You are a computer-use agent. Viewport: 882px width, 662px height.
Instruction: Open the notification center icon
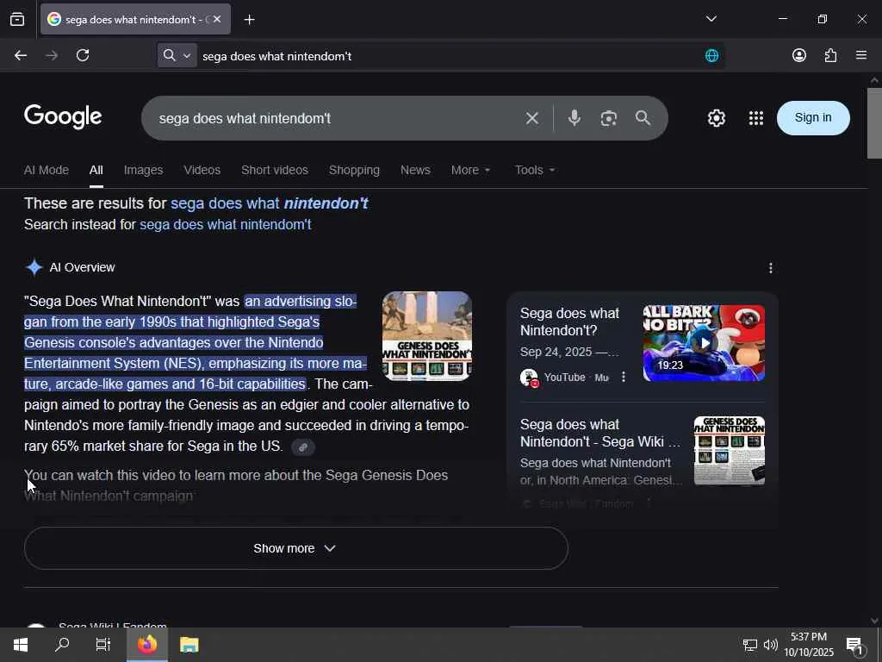854,646
